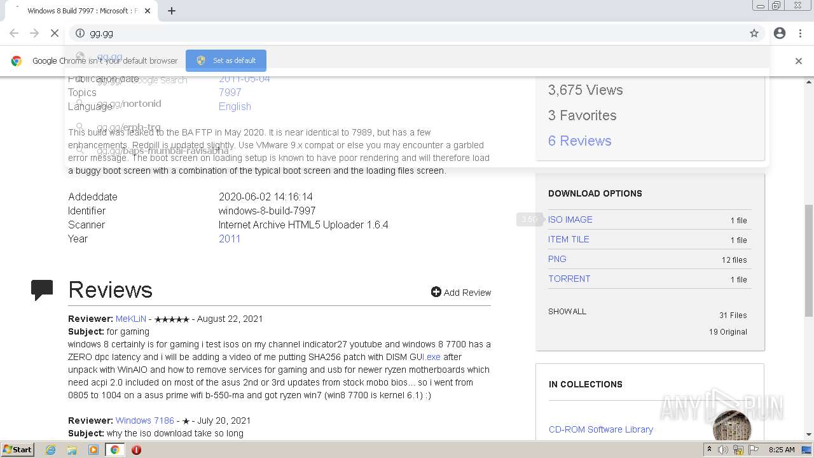Click SHOW ALL download files
The image size is (814, 458).
567,312
